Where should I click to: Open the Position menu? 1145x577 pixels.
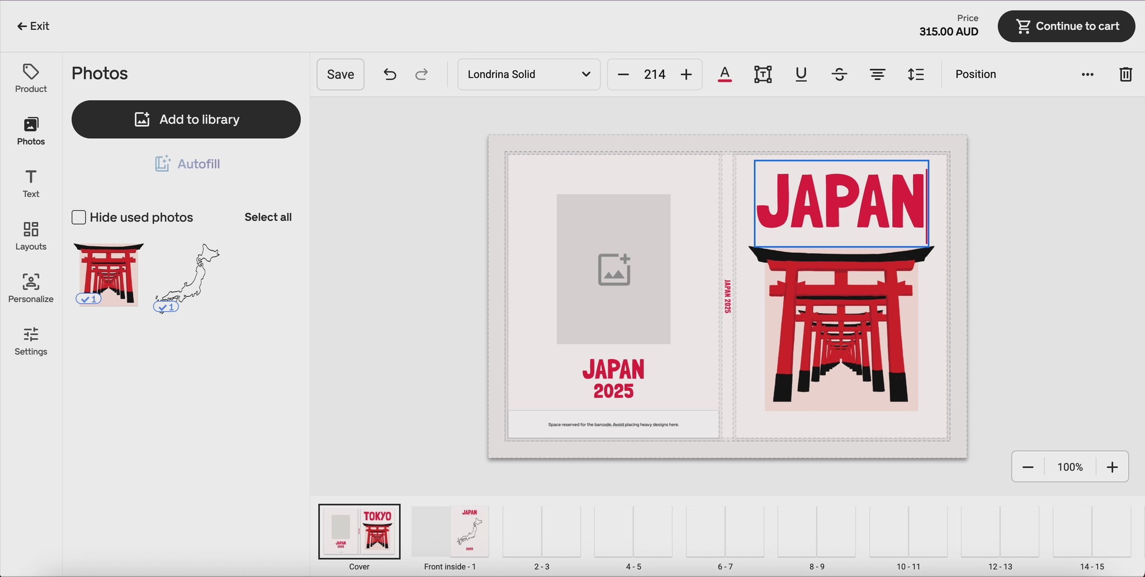pos(975,74)
